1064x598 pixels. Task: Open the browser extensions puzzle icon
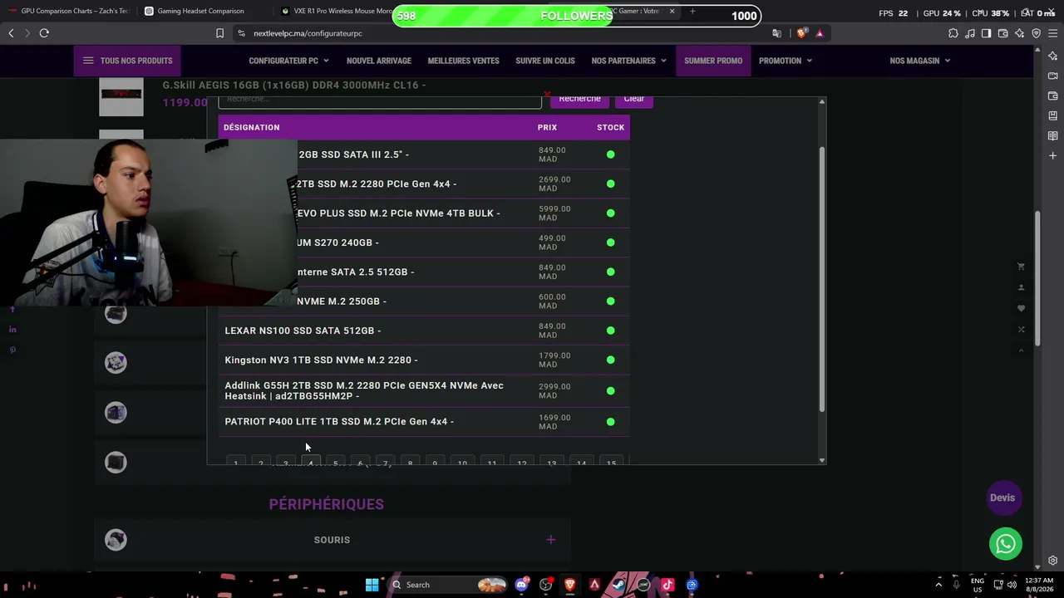(953, 33)
